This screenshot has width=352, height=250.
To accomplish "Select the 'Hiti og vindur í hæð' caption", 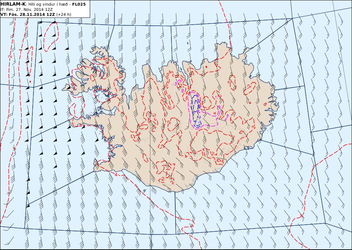I will coord(48,5).
